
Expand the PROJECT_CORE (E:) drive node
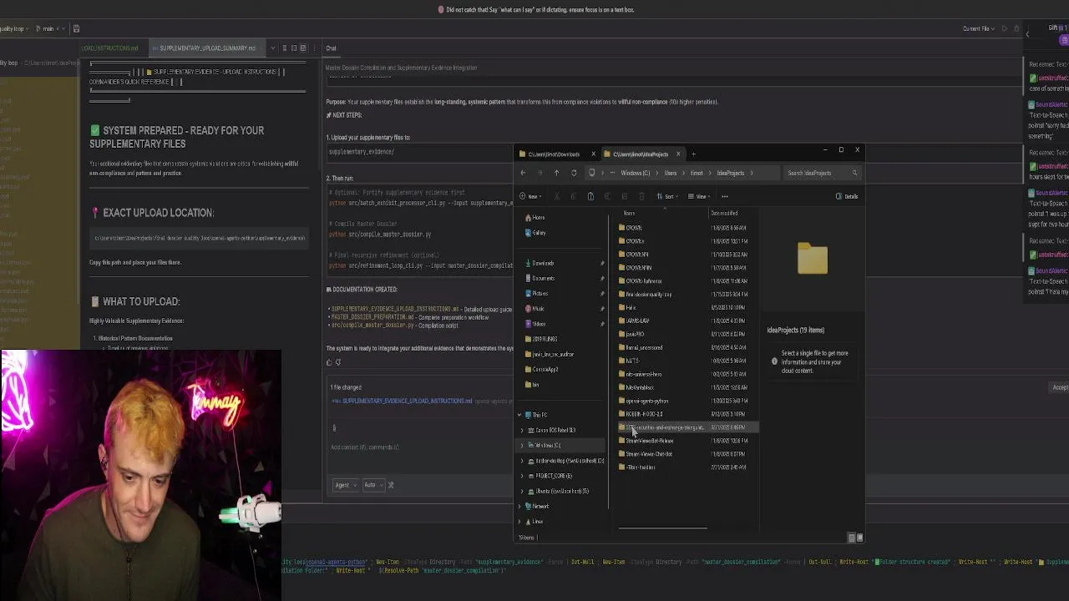(523, 476)
